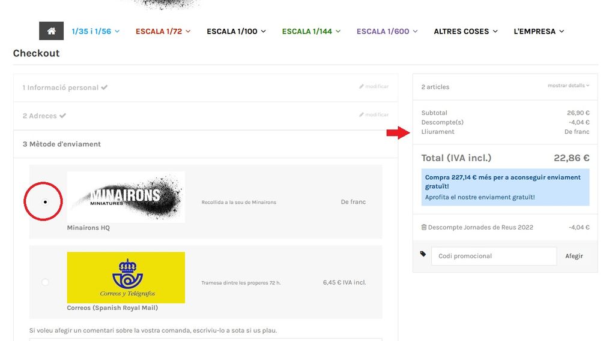Screen dimensions: 615x341
Task: Expand mostrar detalls in cart summary
Action: tap(568, 86)
